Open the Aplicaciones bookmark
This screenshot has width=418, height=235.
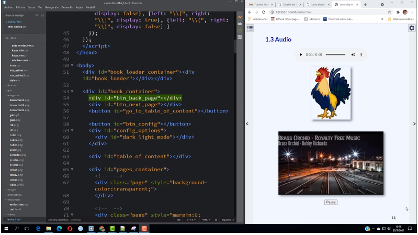[x=258, y=19]
